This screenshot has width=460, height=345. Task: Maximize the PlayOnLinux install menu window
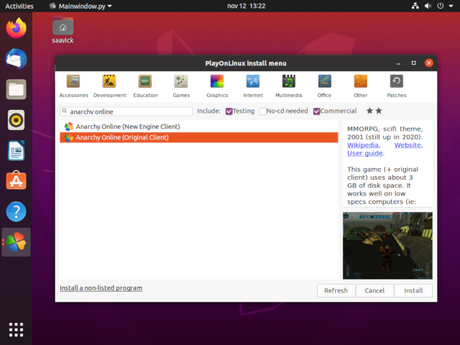click(413, 63)
